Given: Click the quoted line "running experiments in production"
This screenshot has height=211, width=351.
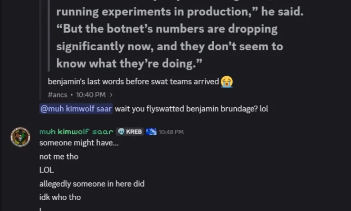Looking at the screenshot, I should coord(155,12).
